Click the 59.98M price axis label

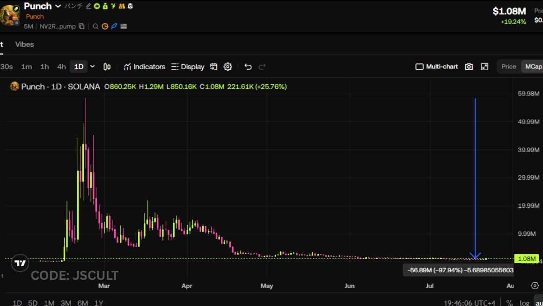(528, 94)
